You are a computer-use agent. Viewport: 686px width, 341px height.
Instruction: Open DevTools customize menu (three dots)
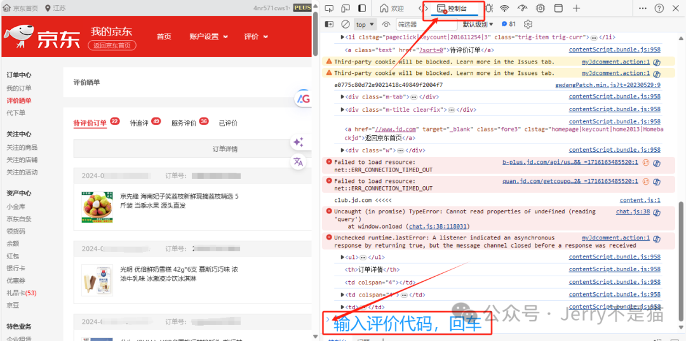tap(643, 8)
